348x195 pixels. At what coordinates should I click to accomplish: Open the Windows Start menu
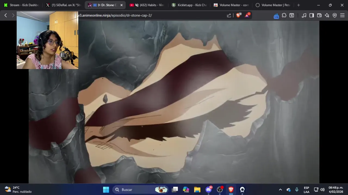click(106, 190)
